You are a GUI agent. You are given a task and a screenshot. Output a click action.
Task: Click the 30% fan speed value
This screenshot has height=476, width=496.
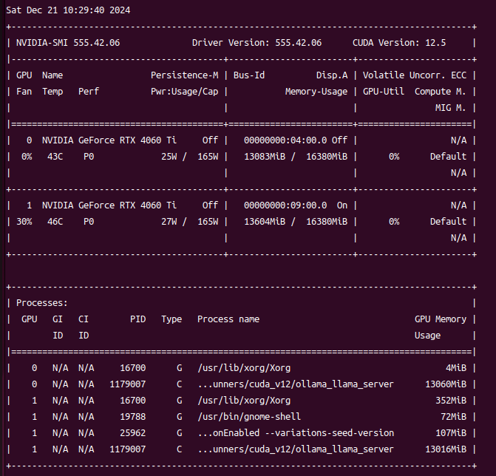tap(25, 222)
